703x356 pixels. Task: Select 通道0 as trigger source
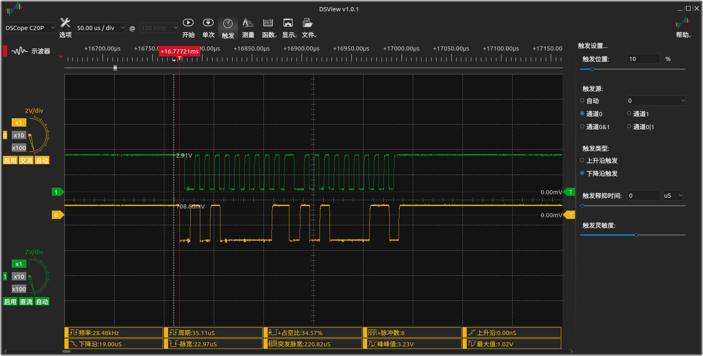[591, 114]
